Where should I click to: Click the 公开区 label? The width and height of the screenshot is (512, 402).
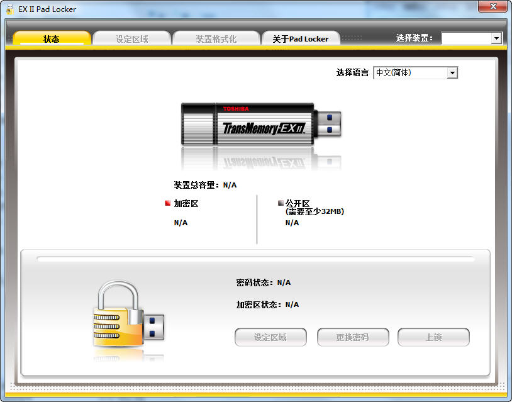[298, 203]
